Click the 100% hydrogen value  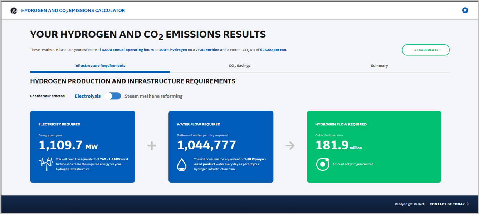coord(173,50)
